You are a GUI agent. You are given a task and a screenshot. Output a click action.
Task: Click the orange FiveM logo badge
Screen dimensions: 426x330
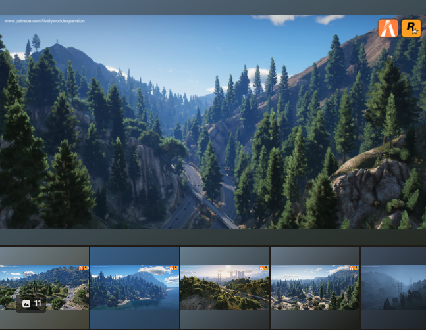tap(388, 28)
